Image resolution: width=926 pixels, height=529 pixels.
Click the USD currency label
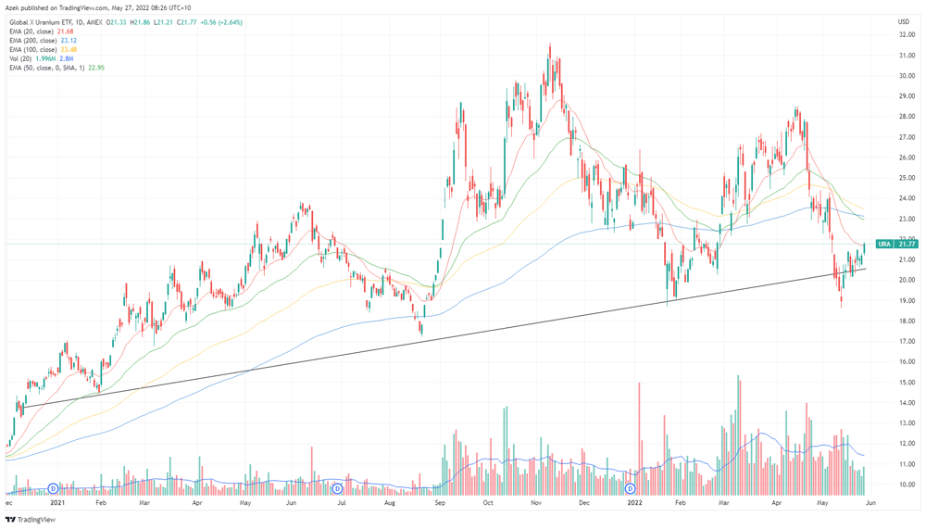click(904, 22)
